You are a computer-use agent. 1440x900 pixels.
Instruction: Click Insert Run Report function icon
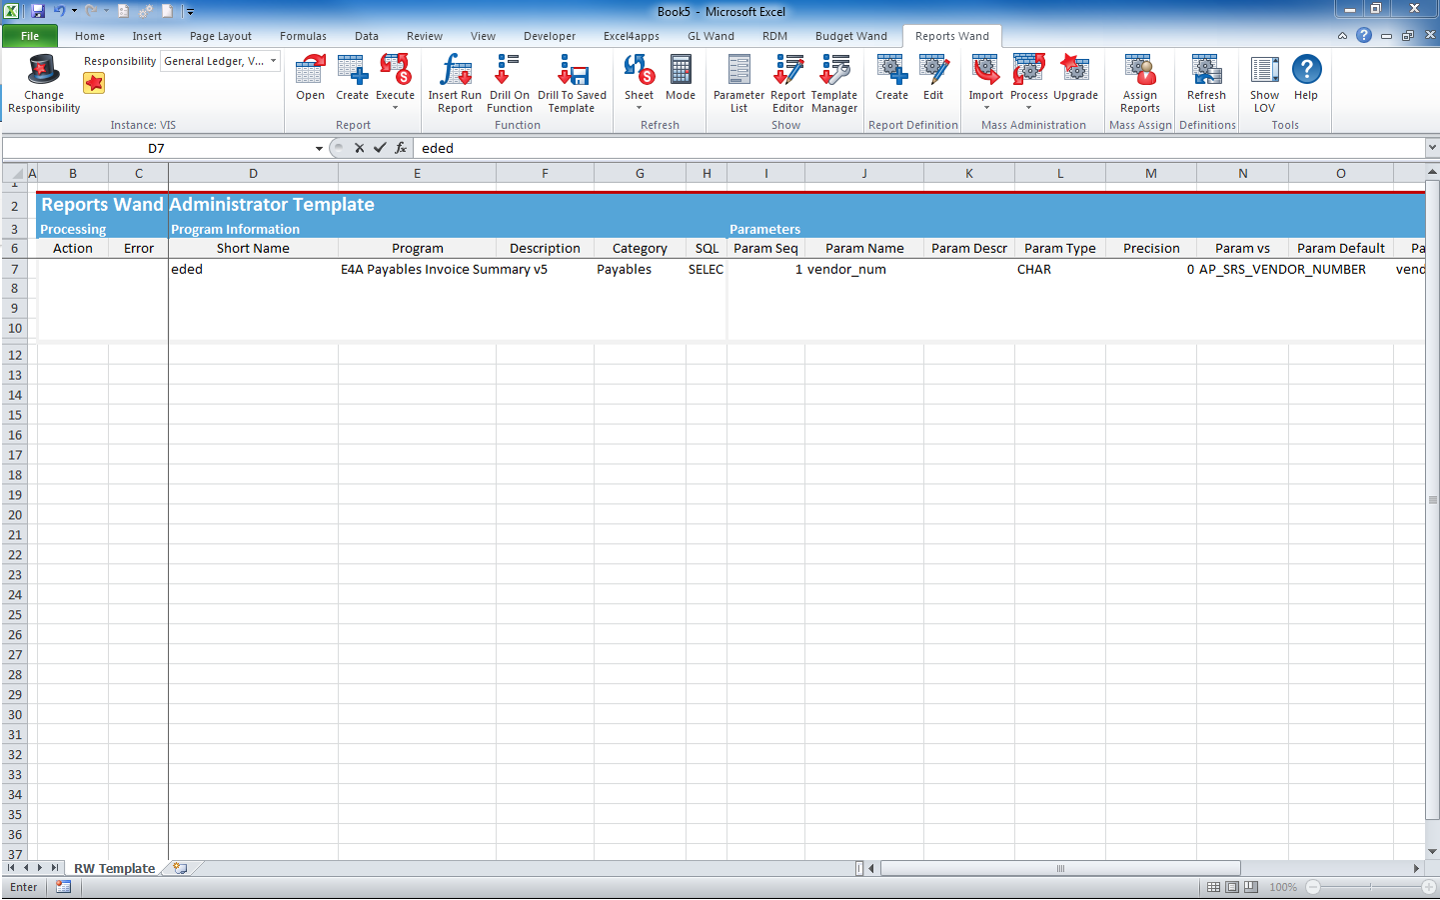point(455,70)
